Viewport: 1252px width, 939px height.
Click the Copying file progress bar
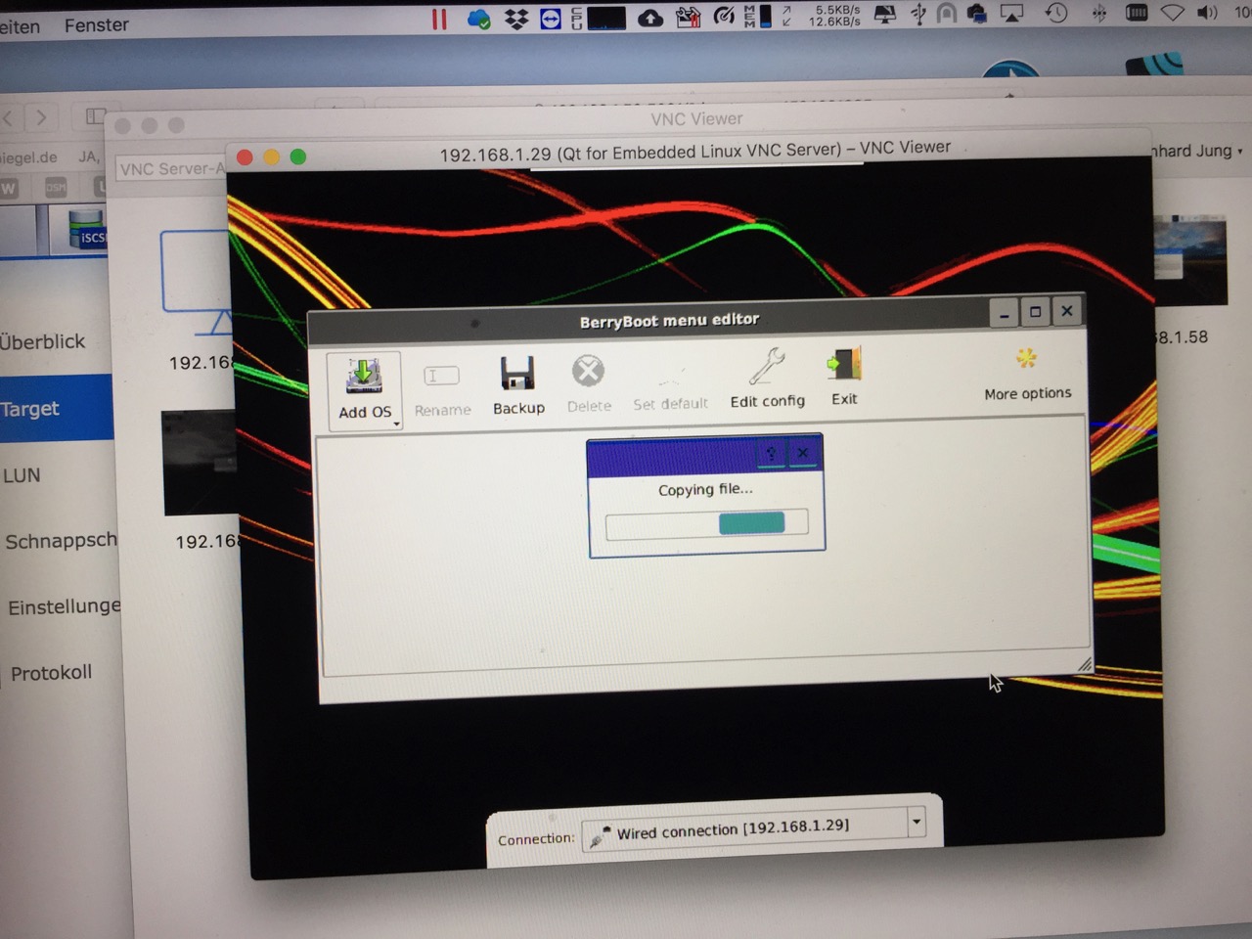[x=706, y=523]
